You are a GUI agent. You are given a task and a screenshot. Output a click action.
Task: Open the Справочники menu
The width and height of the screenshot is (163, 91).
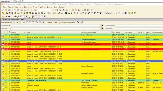point(19,7)
